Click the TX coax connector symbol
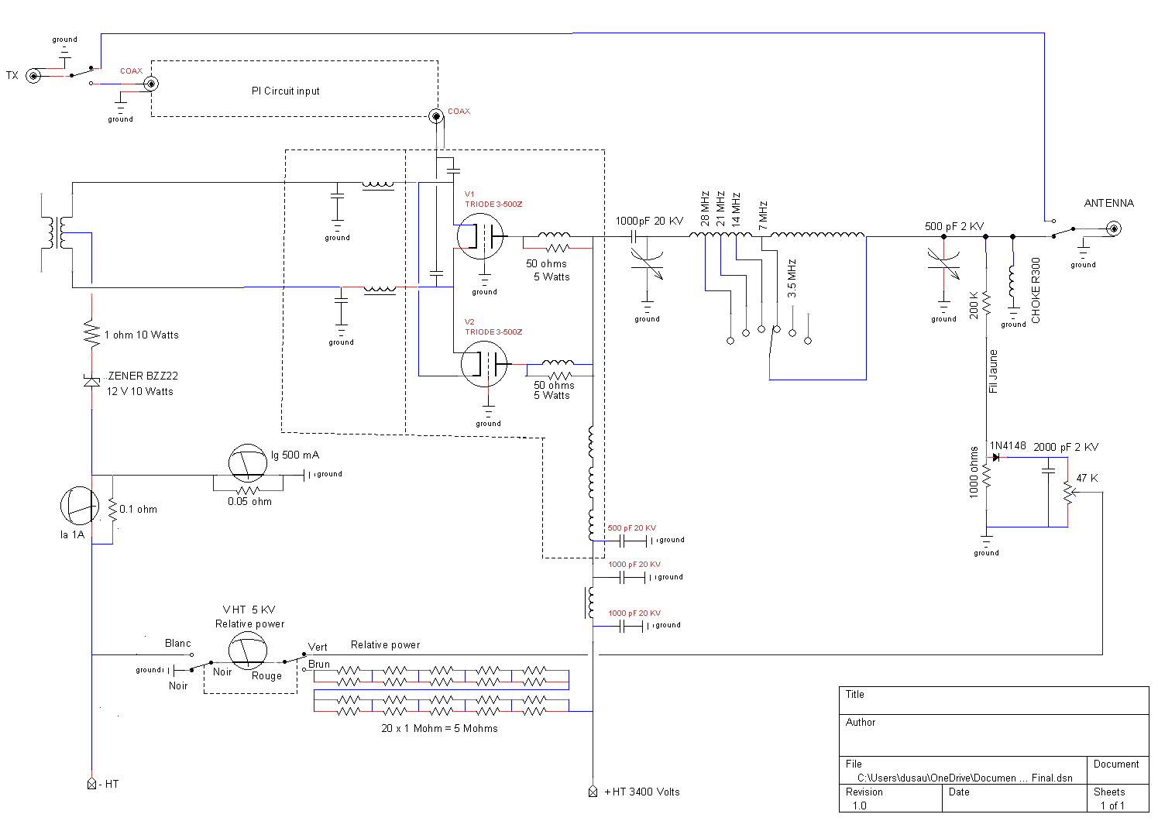Screen dimensions: 1158x821 click(x=33, y=76)
